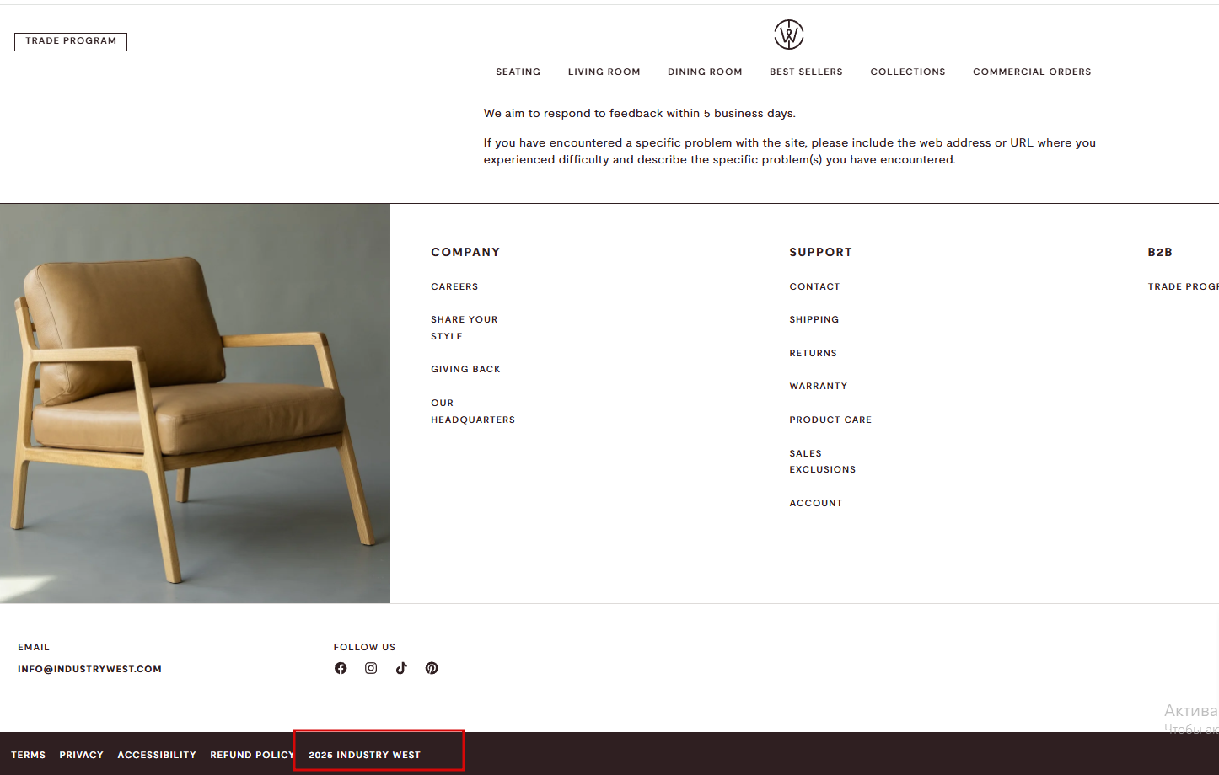The image size is (1219, 775).
Task: Go to Commercial Orders
Action: (x=1032, y=72)
